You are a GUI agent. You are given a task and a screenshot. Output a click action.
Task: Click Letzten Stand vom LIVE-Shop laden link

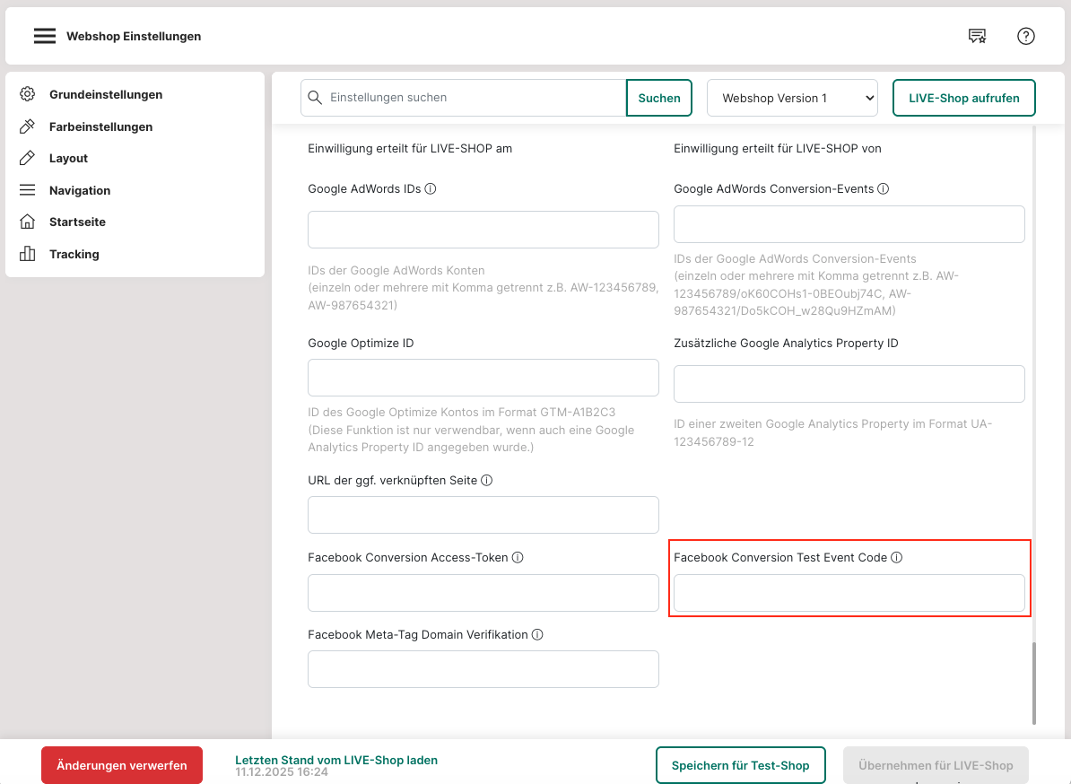click(335, 760)
